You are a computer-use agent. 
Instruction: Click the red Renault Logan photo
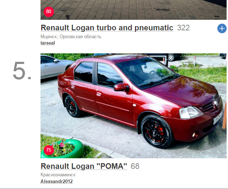(x=134, y=106)
